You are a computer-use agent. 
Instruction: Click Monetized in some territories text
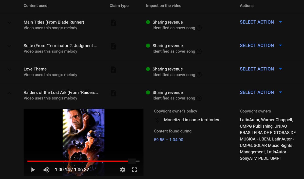tap(192, 120)
